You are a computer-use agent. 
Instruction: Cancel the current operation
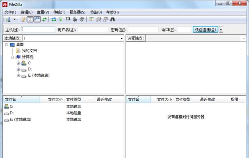pyautogui.click(x=68, y=19)
